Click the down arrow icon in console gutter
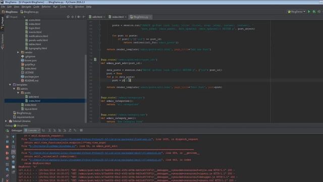 [14, 142]
